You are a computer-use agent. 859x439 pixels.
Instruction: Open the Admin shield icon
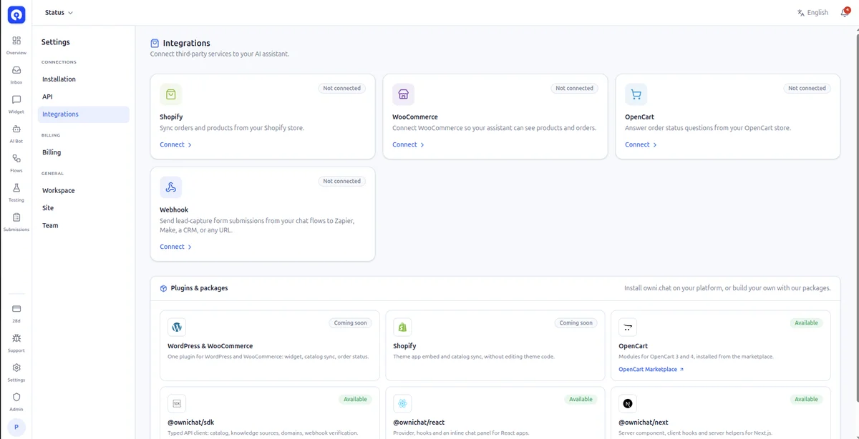[x=16, y=398]
